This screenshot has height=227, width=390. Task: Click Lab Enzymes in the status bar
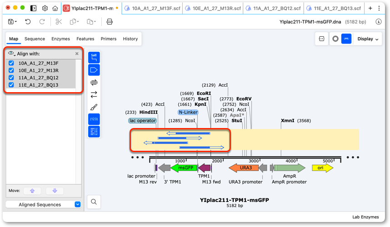pos(365,217)
